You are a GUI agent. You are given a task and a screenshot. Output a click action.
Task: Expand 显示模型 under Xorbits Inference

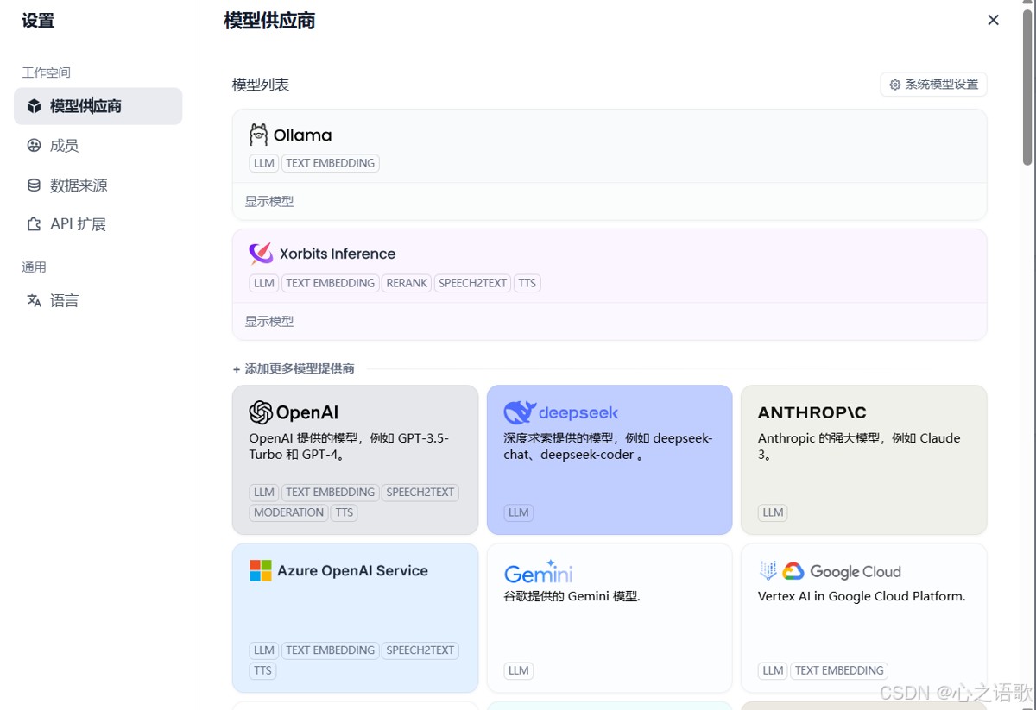click(x=269, y=322)
